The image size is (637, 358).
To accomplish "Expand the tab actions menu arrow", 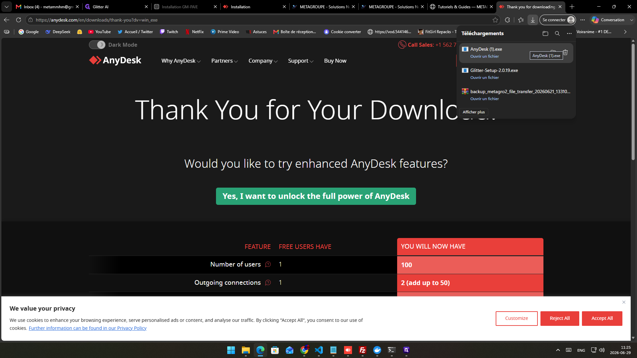I will click(x=6, y=7).
